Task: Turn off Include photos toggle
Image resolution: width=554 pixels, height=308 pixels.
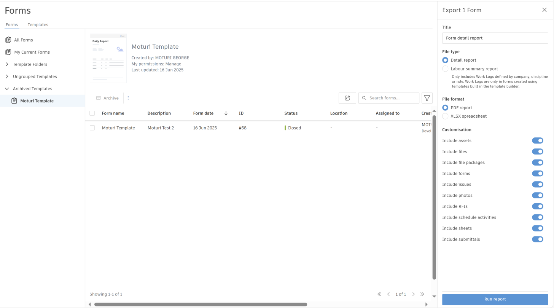Action: click(x=537, y=195)
